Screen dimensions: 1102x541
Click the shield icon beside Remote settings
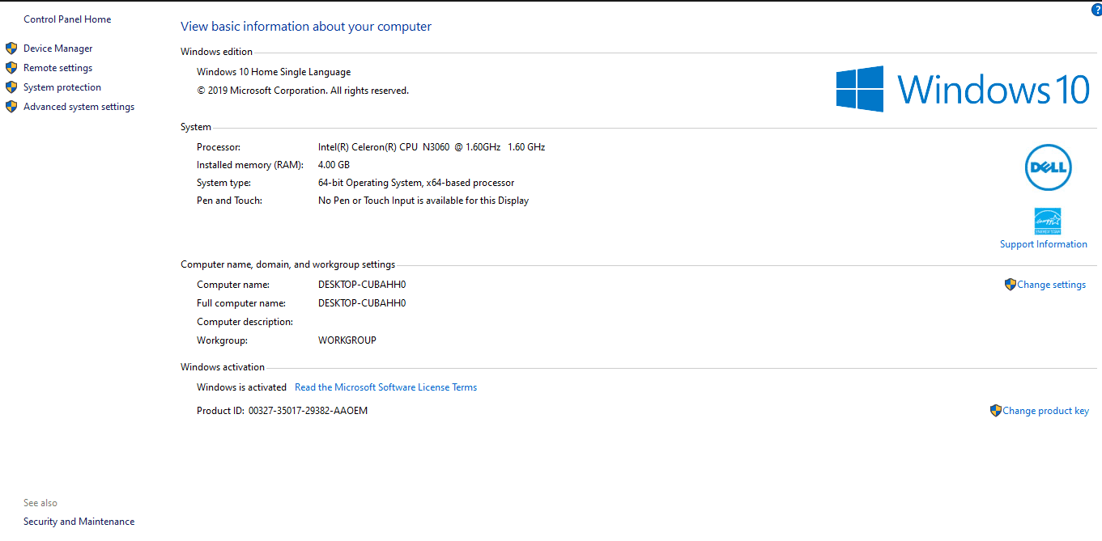11,68
